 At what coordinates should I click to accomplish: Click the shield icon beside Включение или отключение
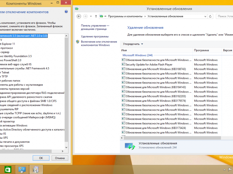tap(77, 42)
